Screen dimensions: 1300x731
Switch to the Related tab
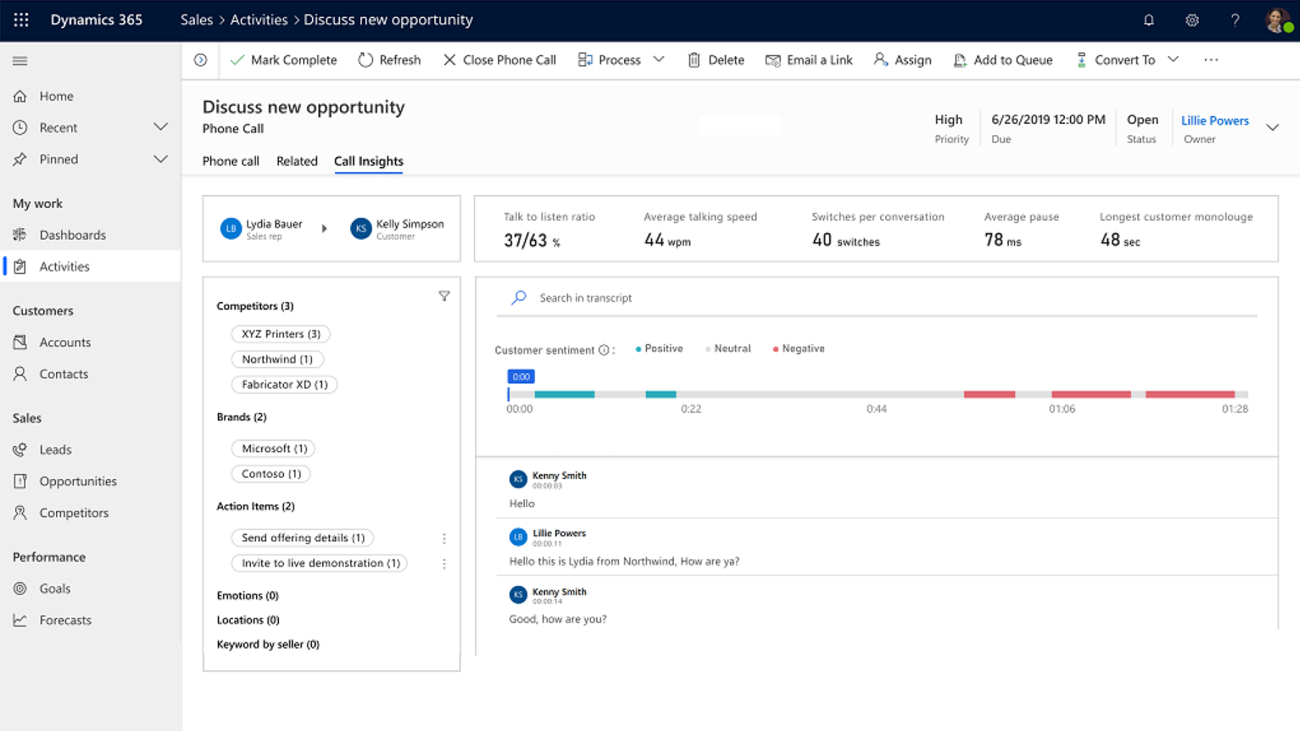297,161
